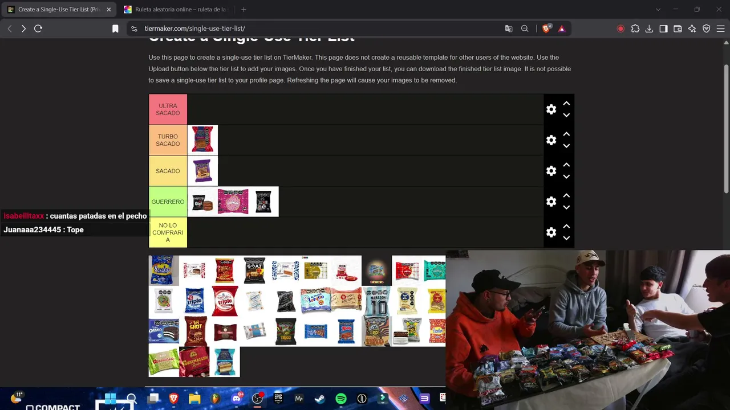Open Brave Wallet
This screenshot has width=730, height=410.
[678, 28]
